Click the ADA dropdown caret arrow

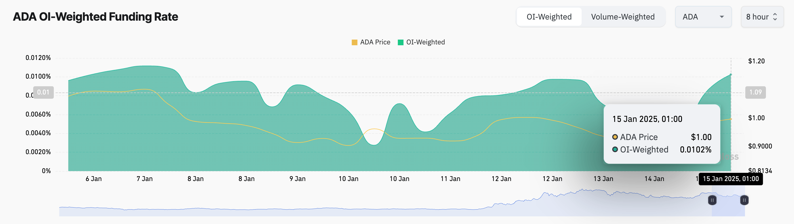722,17
